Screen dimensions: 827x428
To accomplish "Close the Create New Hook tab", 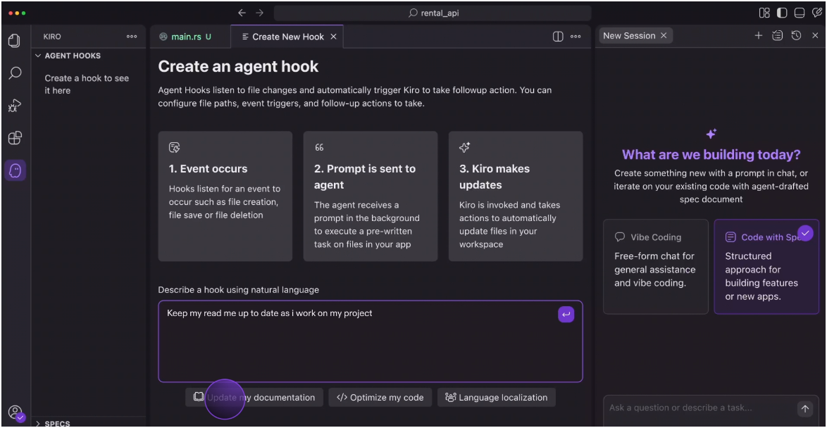I will pos(333,37).
